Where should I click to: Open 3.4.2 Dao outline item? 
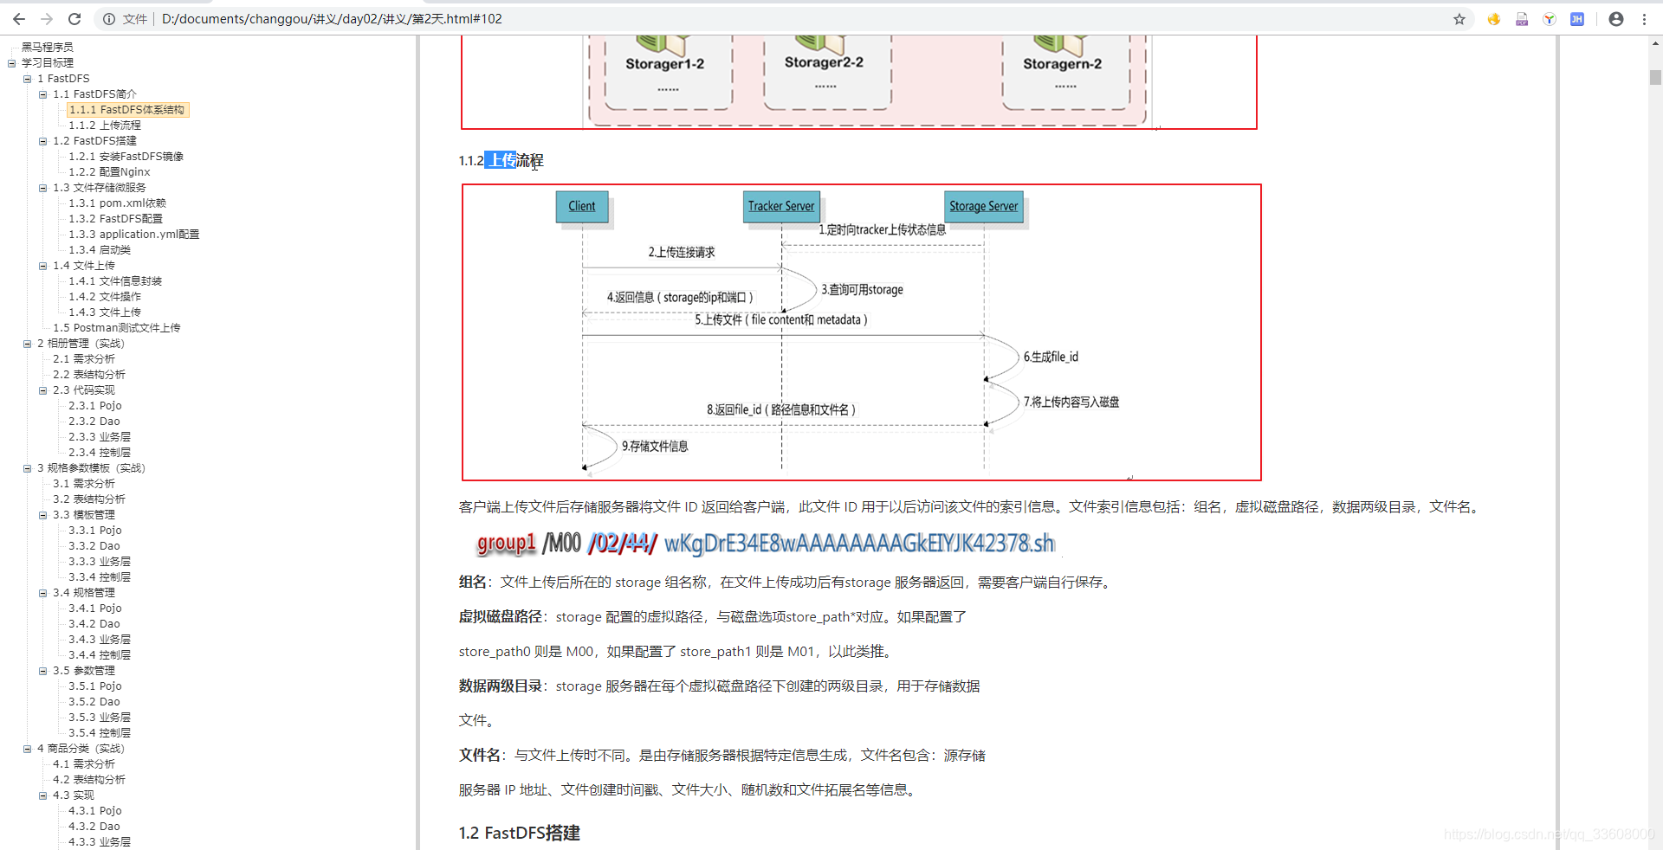(x=94, y=624)
